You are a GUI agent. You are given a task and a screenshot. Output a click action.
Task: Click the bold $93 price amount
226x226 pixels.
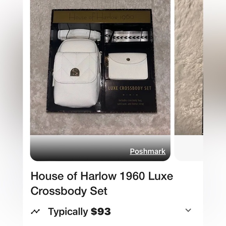click(101, 212)
